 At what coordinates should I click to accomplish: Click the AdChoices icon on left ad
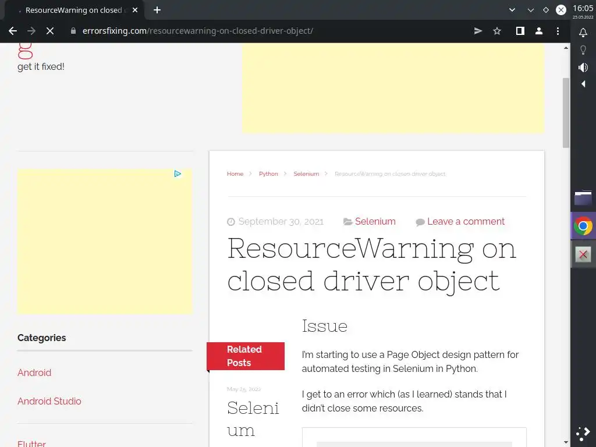178,173
